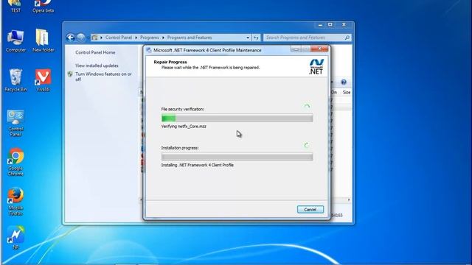This screenshot has width=472, height=265.
Task: Click the right scroll arrow of the programs list
Action: 349,199
